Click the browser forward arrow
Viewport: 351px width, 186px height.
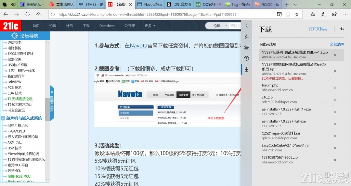[17, 14]
